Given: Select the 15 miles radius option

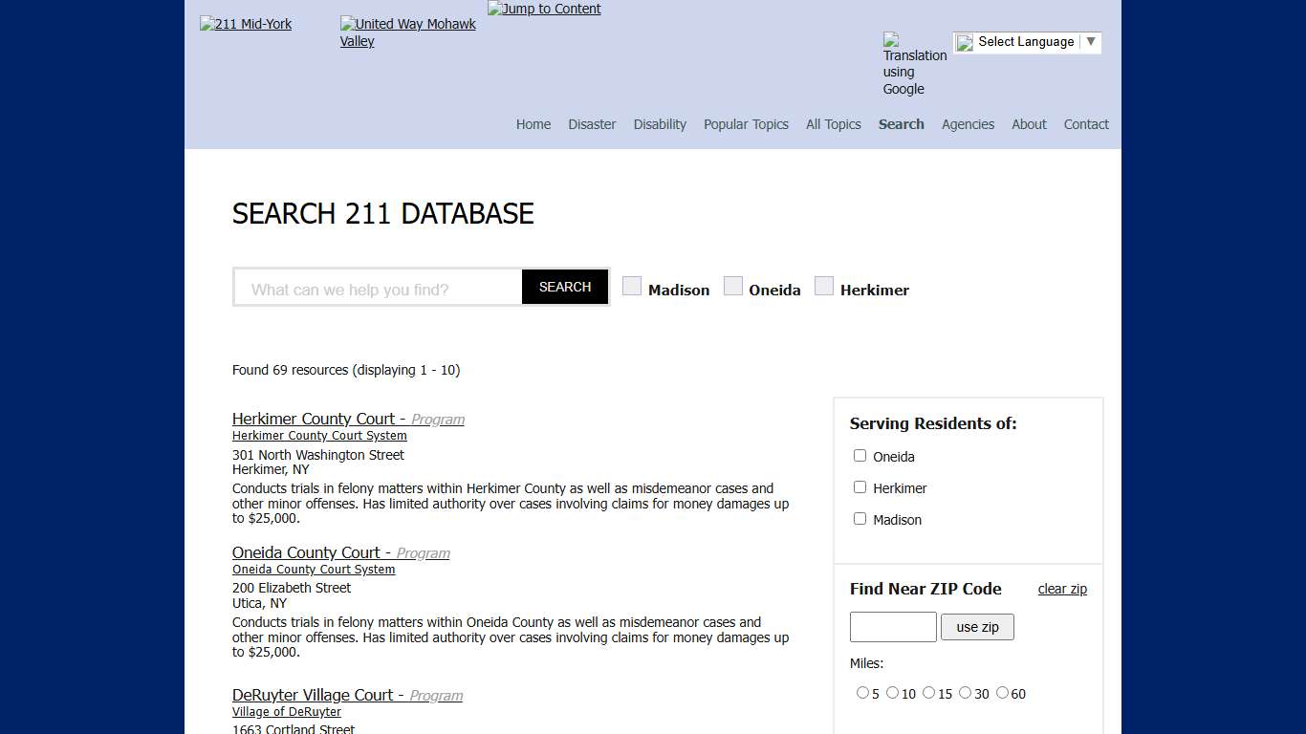Looking at the screenshot, I should click(x=928, y=692).
